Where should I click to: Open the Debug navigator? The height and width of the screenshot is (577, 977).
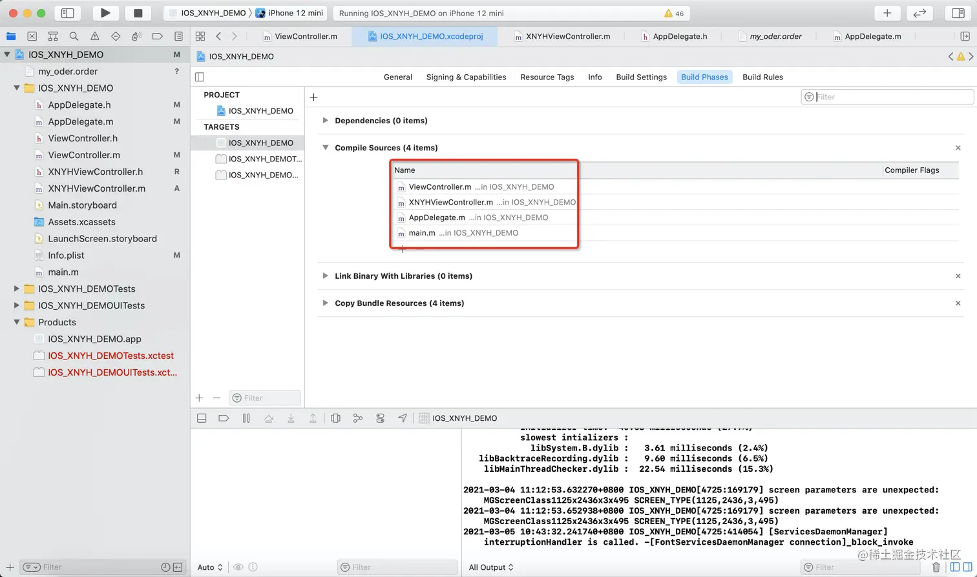pyautogui.click(x=136, y=36)
